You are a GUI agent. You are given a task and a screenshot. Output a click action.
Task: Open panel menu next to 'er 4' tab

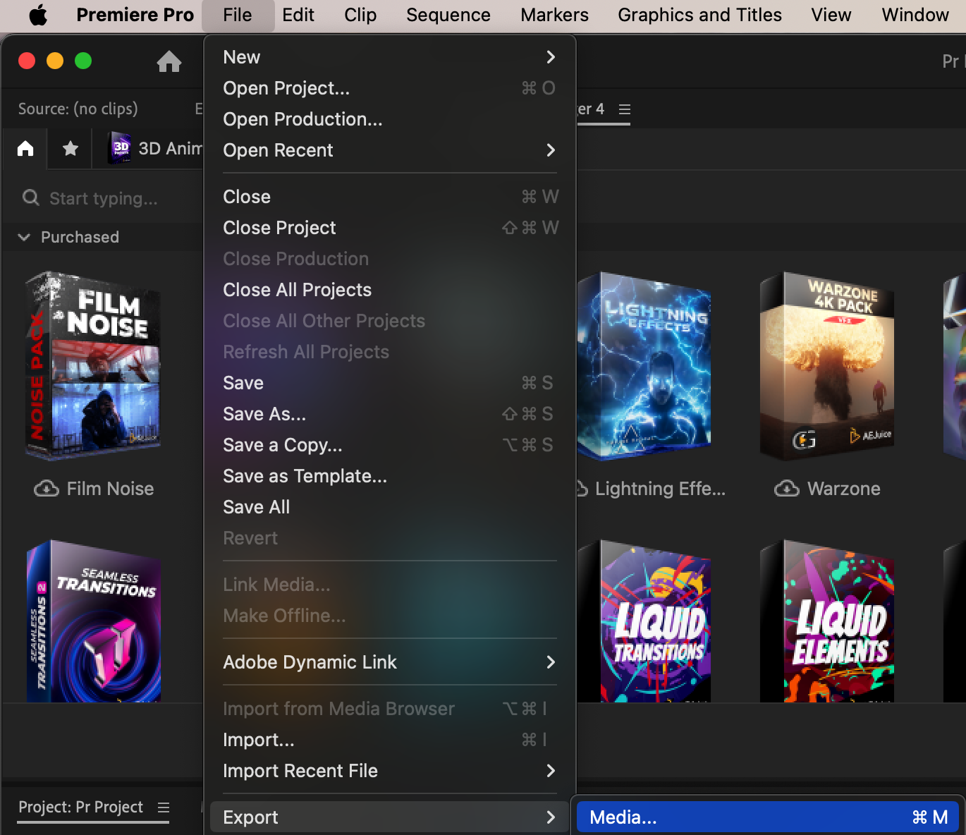624,109
